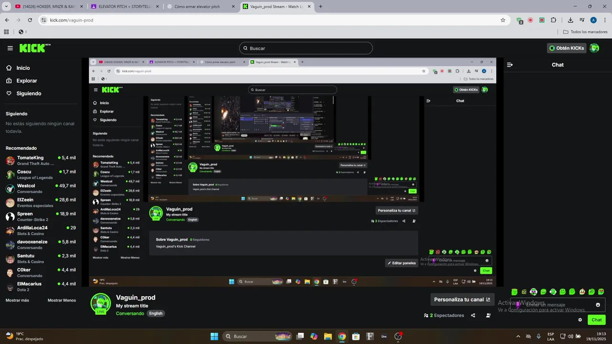Open the Chrome extensions puzzle icon

click(x=554, y=20)
